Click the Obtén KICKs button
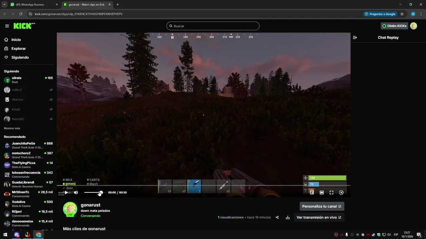 394,26
